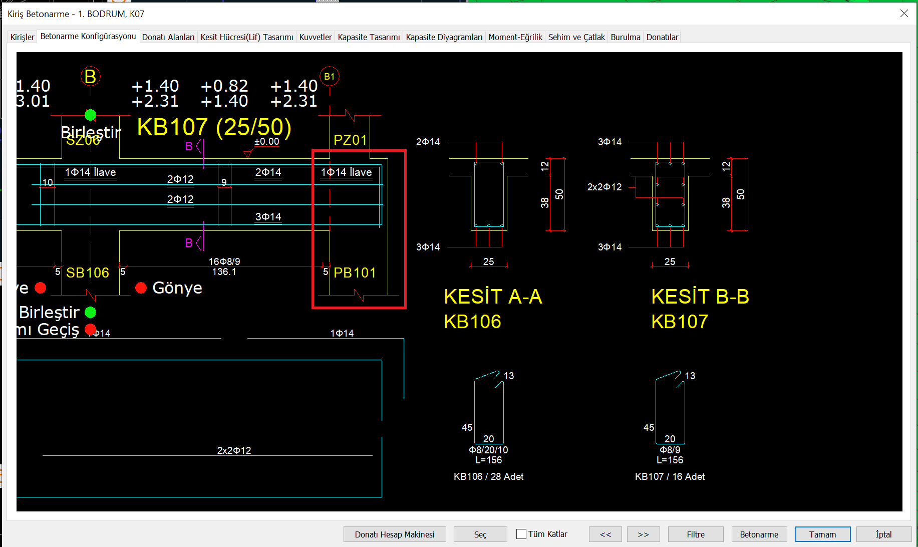Click the KESİT B-B section title
Viewport: 918px width, 547px height.
(700, 297)
